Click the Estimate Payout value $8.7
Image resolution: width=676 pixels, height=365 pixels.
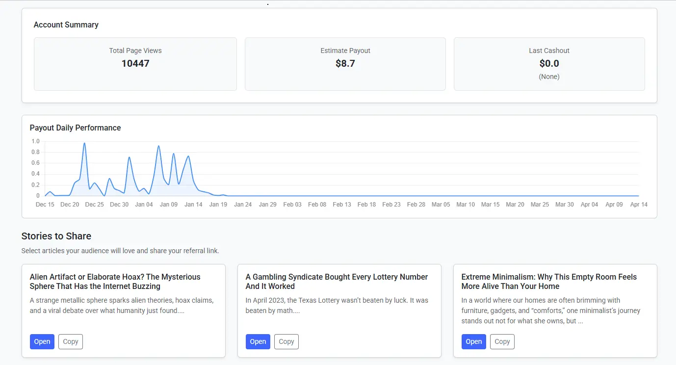tap(345, 63)
